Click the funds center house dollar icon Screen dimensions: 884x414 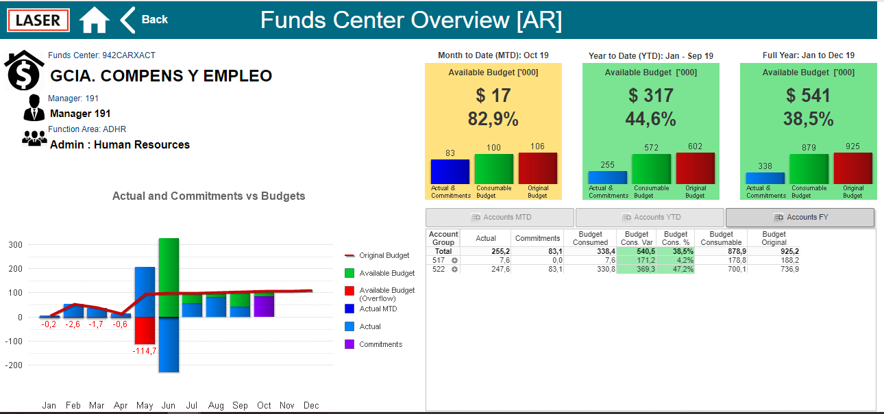pos(24,70)
